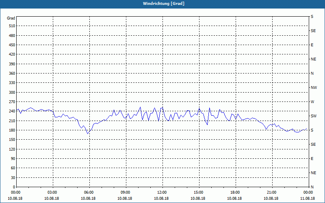Screen dimensions: 325x203
Task: Click the "Windrichtung [Grad]" chart title
Action: (x=164, y=4)
